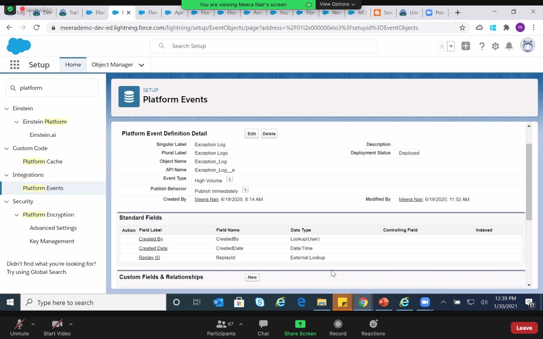
Task: Collapse the Security section
Action: [7, 202]
